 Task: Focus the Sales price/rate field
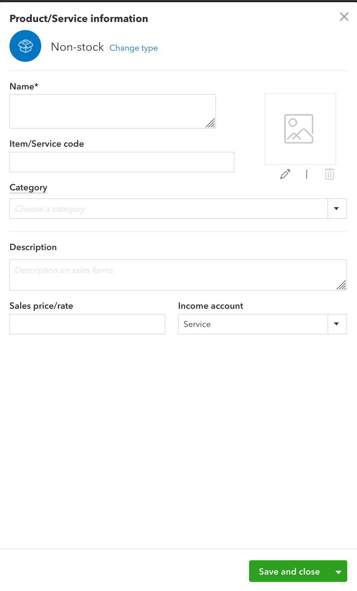coord(87,324)
